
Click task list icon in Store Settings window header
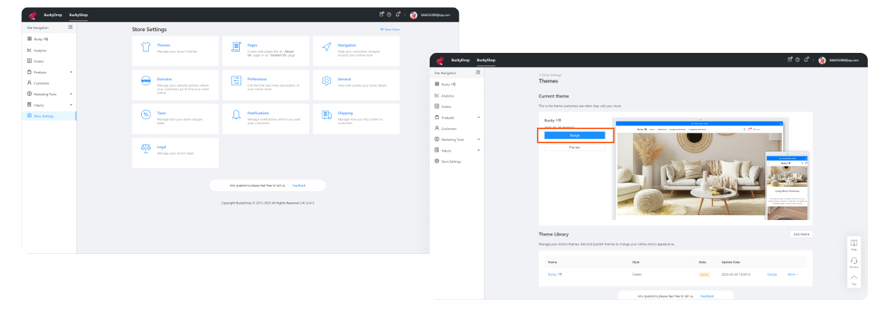pos(382,14)
